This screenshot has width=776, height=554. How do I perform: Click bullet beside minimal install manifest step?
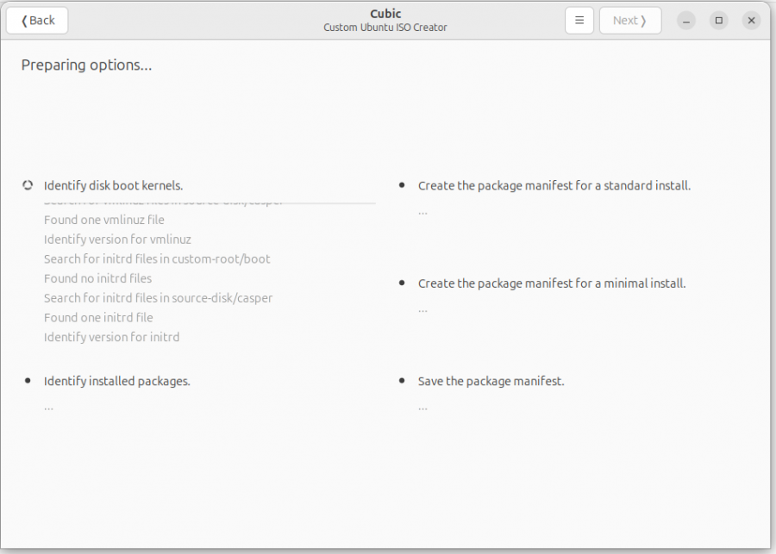(x=402, y=283)
